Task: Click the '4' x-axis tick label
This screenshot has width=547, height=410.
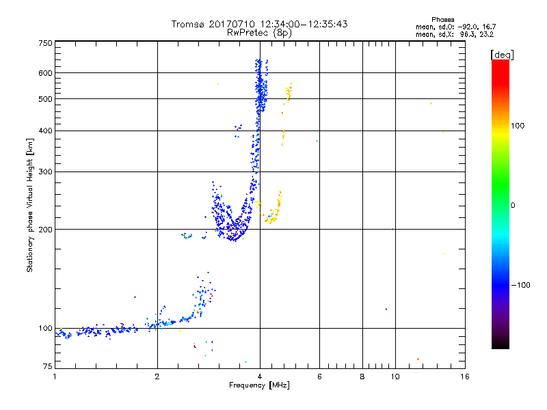Action: pyautogui.click(x=260, y=377)
